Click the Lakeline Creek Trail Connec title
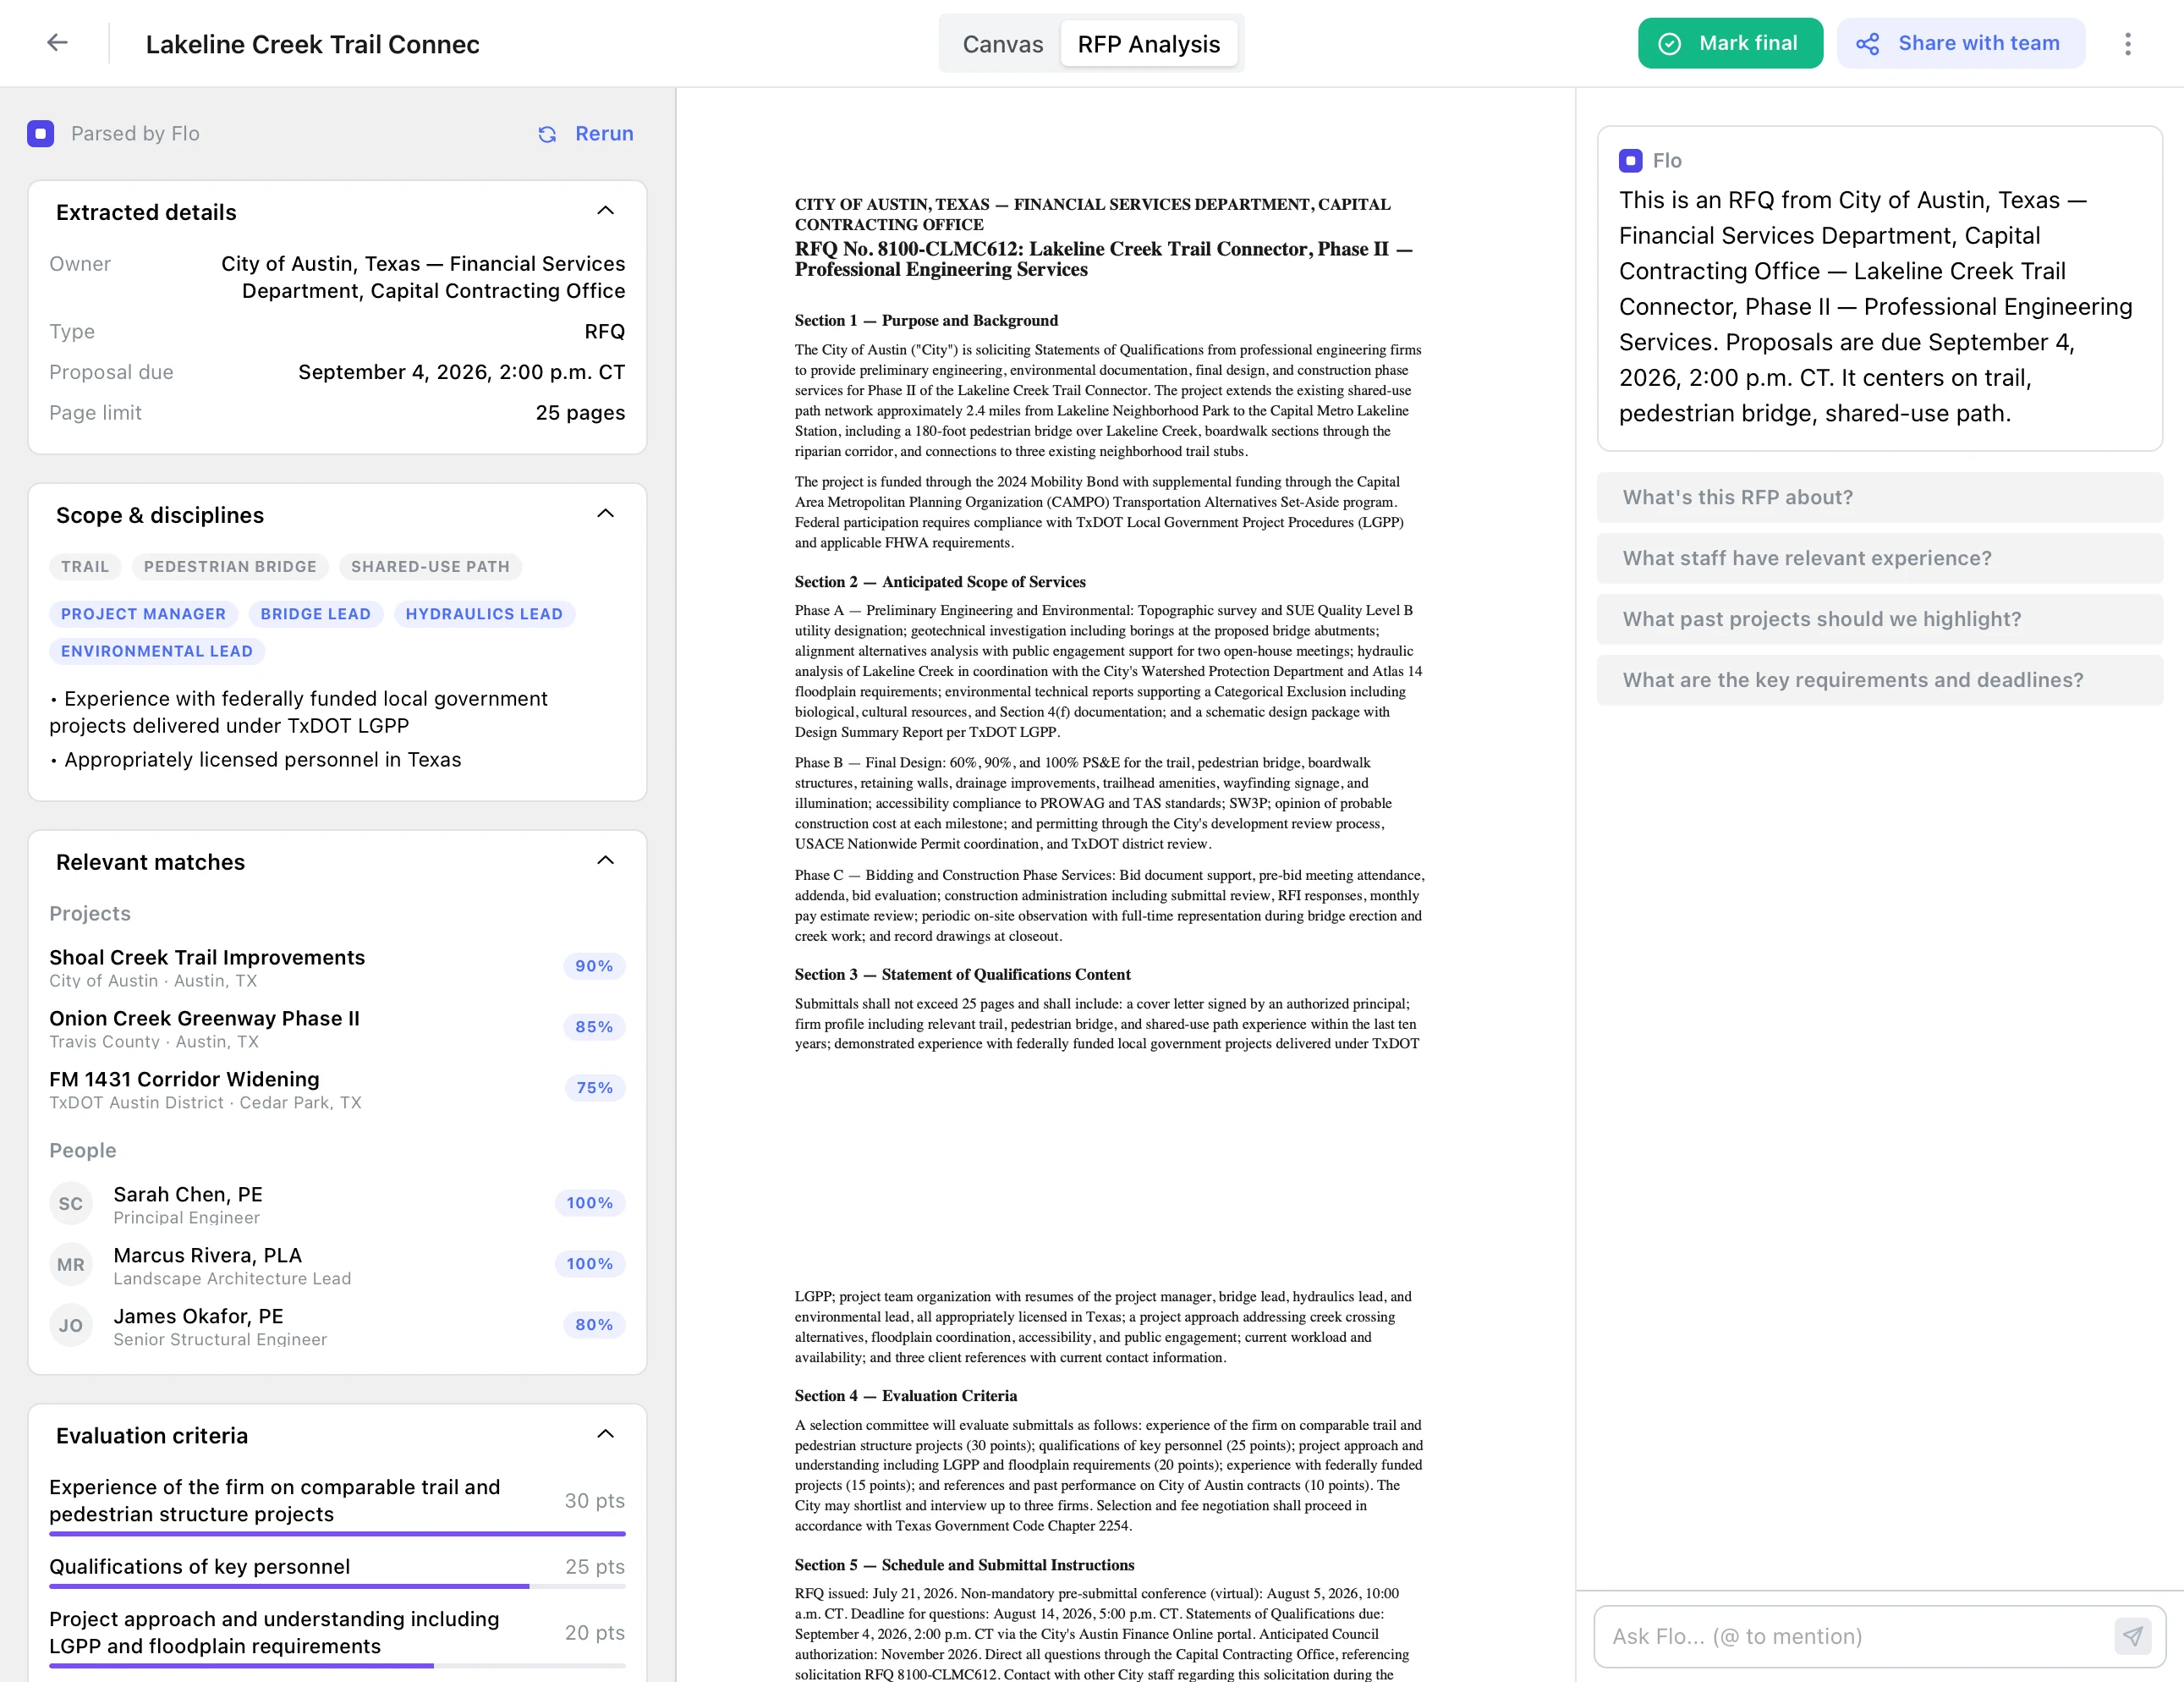This screenshot has width=2184, height=1682. (312, 44)
